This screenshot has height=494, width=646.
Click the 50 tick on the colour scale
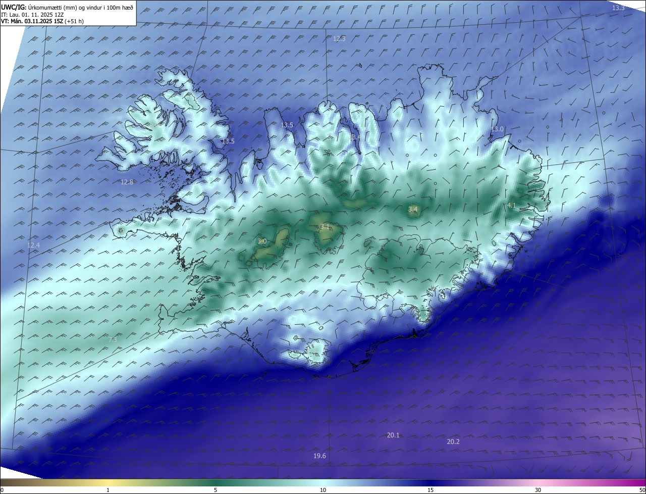[x=642, y=490]
